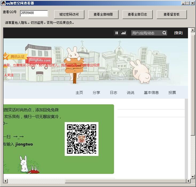Click the horizontal scrollbar's left arrow
Screen dimensions: 196x187
[x=5, y=181]
